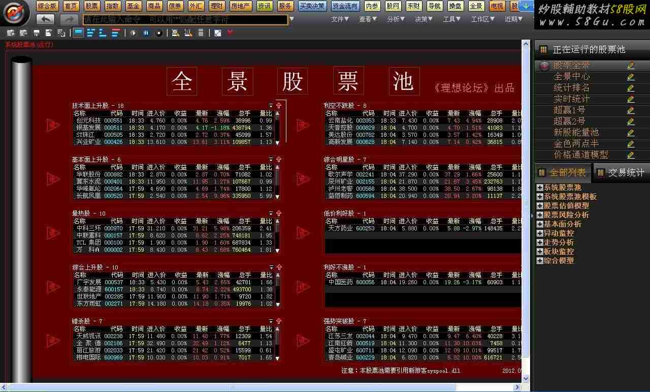The image size is (650, 392).
Task: Click the red play arrow beside 利空不跌股
Action: [x=303, y=125]
